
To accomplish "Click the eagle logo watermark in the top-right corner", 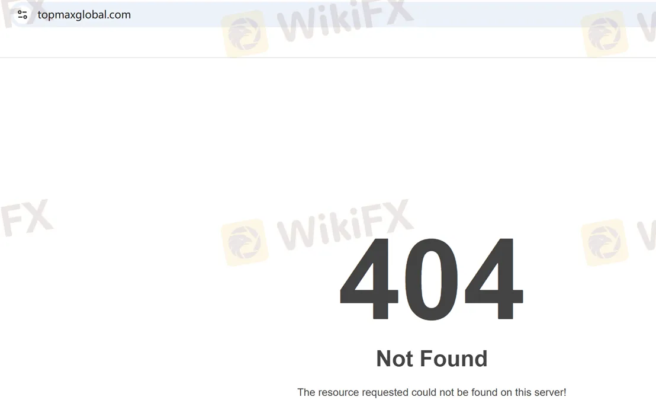I will pyautogui.click(x=604, y=34).
